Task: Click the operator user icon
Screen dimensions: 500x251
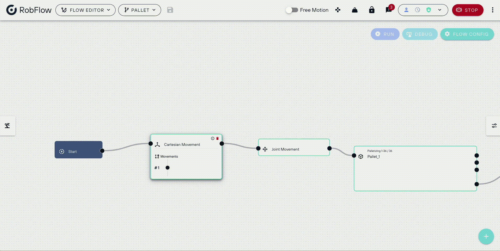Action: [406, 10]
